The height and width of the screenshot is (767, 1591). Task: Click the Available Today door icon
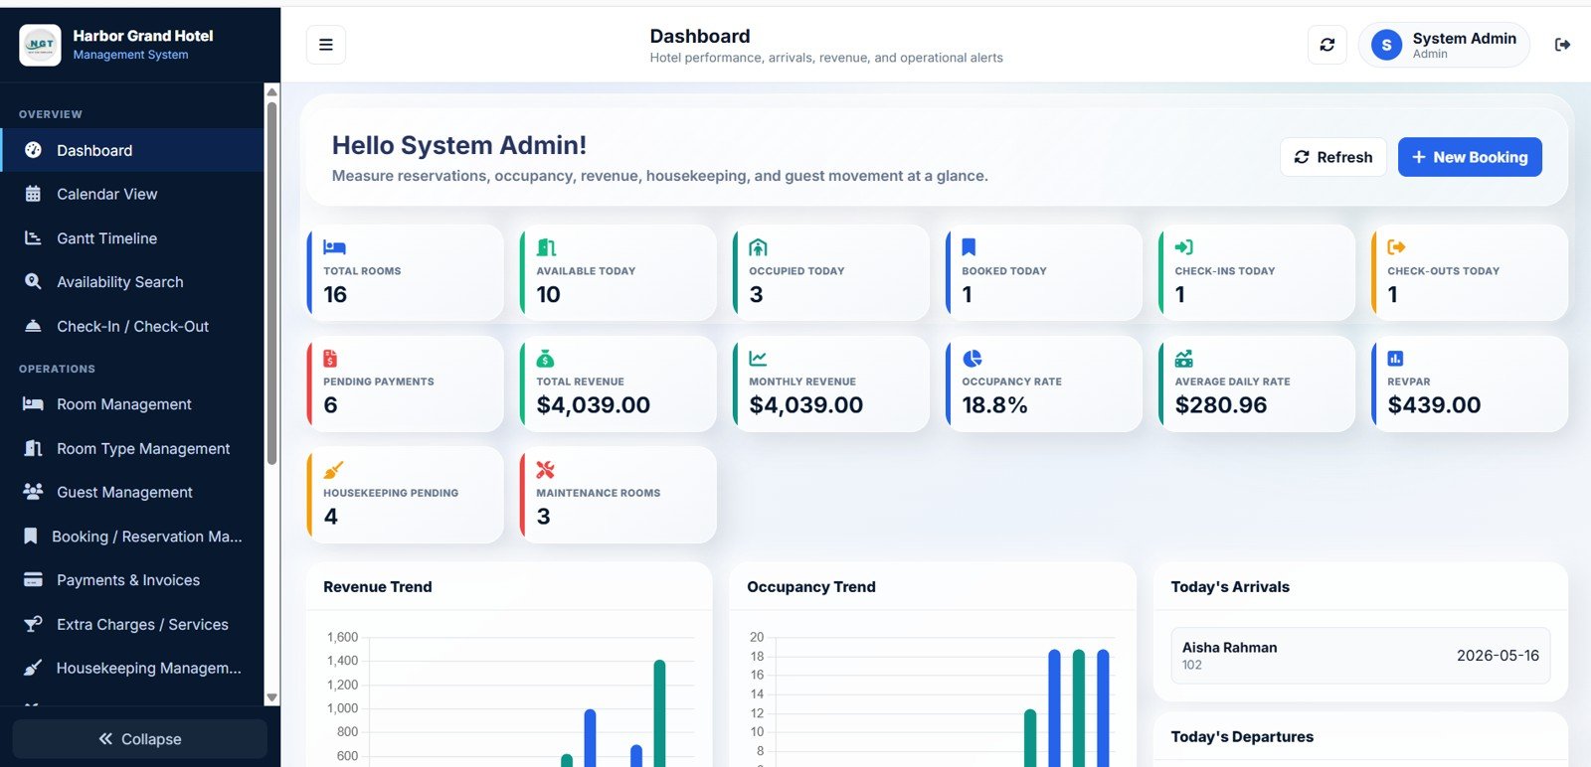click(546, 247)
